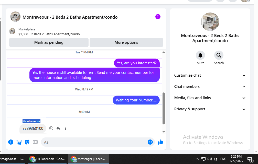
Task: Search in conversation with magnifier icon
Action: (x=219, y=55)
